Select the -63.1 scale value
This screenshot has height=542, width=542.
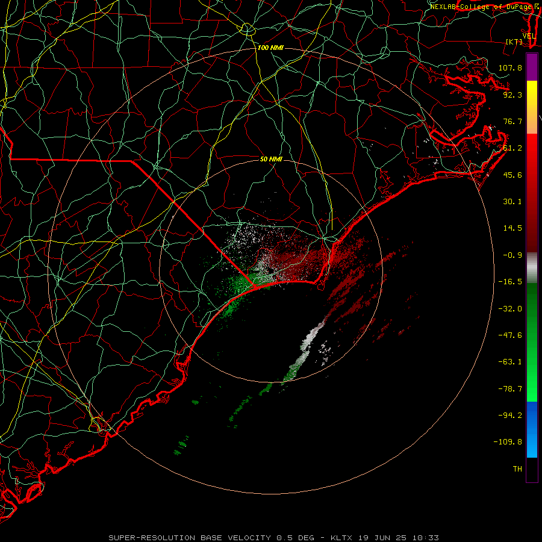(510, 362)
